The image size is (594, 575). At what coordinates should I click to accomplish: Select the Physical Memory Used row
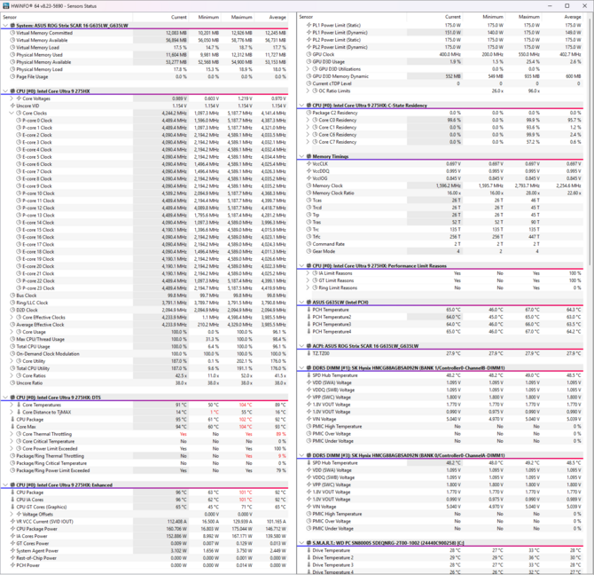tap(145, 55)
